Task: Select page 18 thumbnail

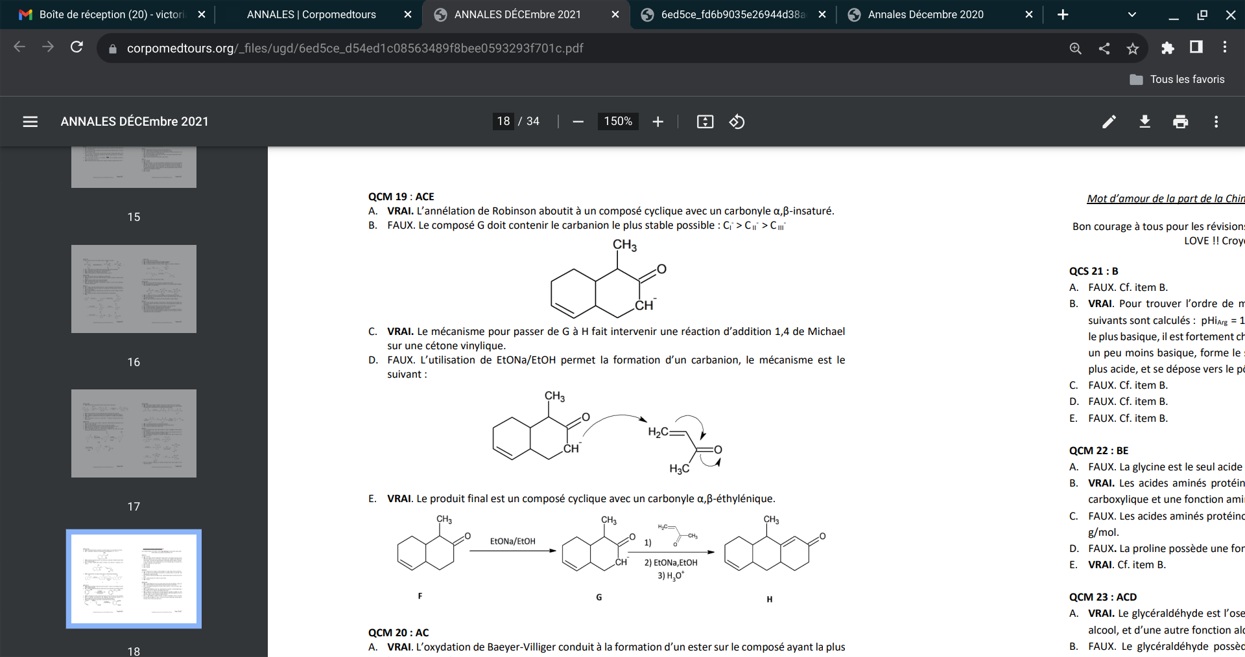Action: click(134, 579)
